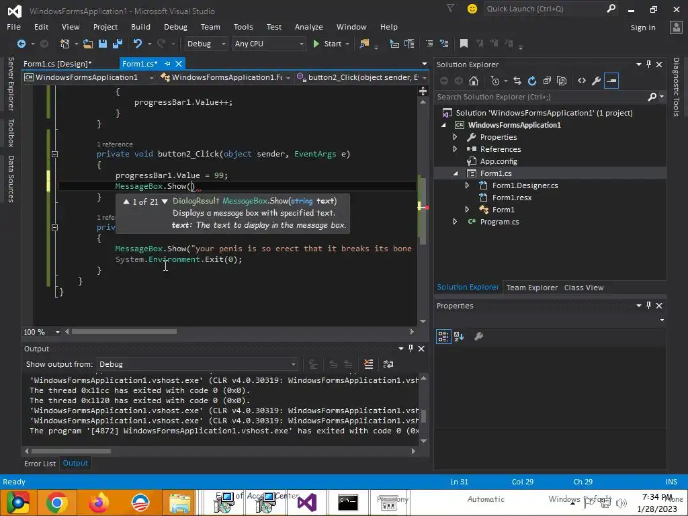Image resolution: width=688 pixels, height=516 pixels.
Task: Click the notifications flag icon in title bar
Action: (x=450, y=8)
